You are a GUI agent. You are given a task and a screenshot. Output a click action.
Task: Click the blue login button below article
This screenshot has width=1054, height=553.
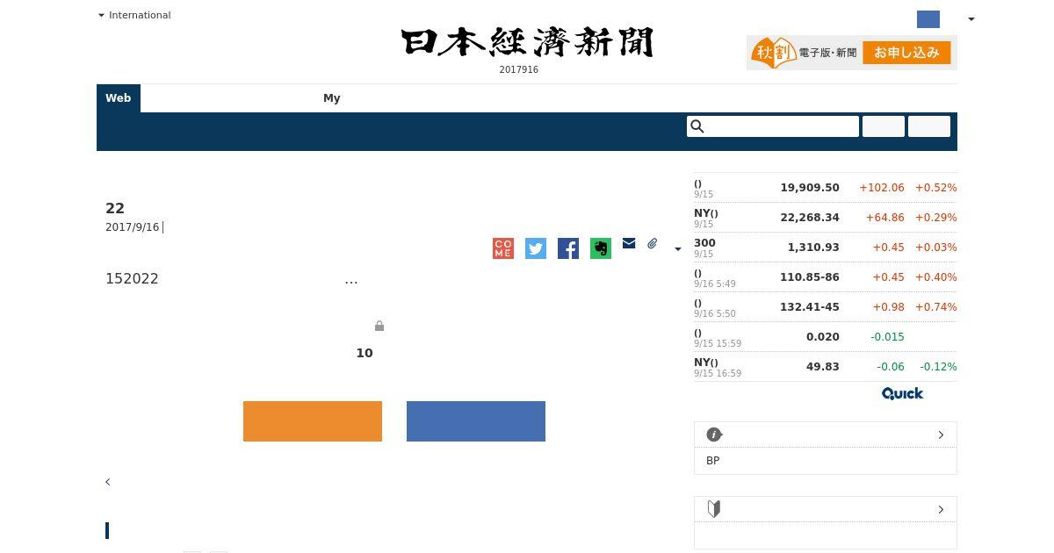pos(476,421)
